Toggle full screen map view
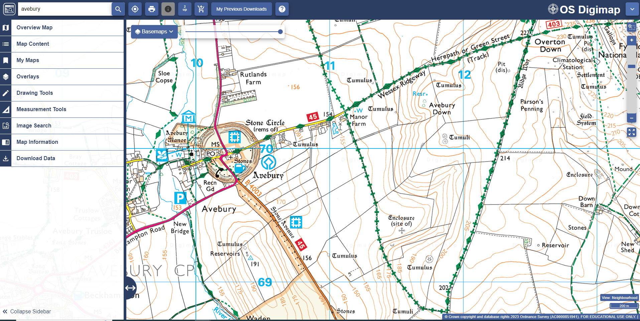The width and height of the screenshot is (640, 321). [631, 132]
